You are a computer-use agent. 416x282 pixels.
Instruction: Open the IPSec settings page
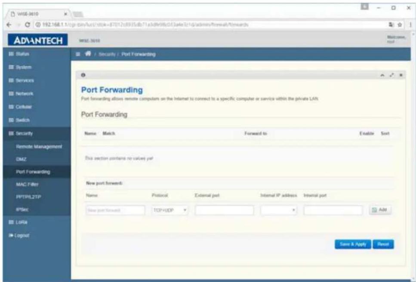(x=22, y=209)
